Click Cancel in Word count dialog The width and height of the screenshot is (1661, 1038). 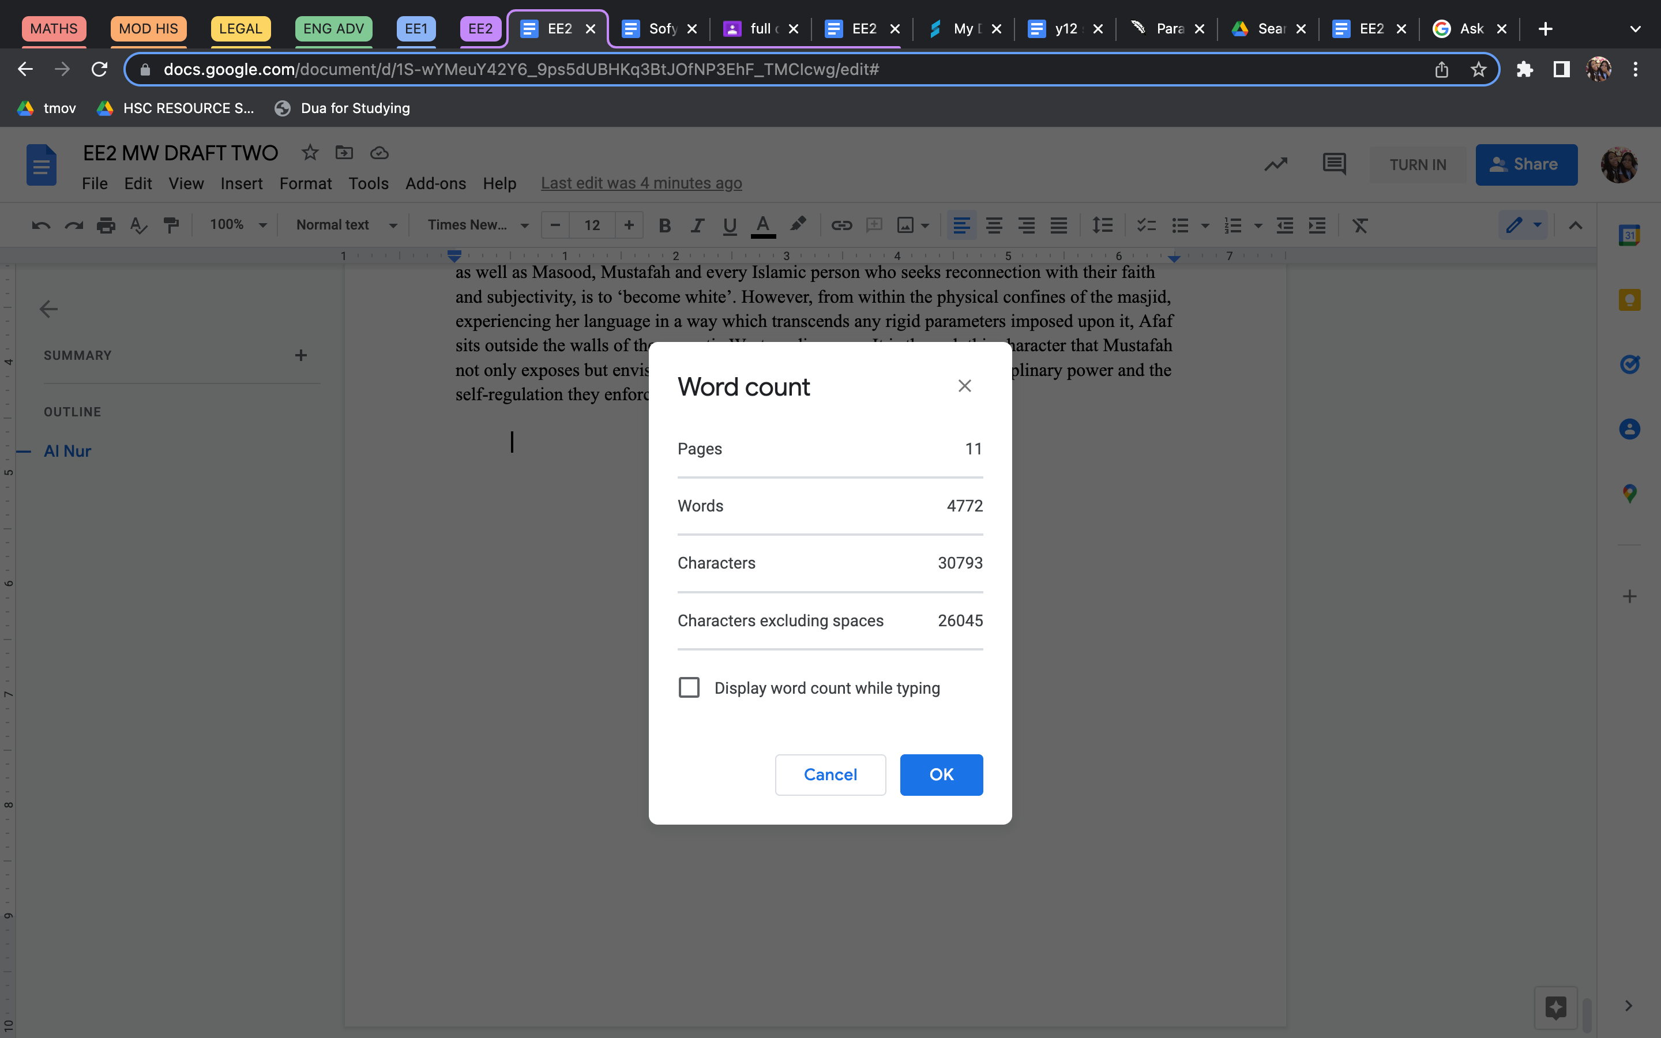(x=830, y=774)
